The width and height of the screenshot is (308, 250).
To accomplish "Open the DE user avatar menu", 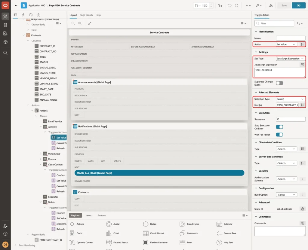I will (x=5, y=245).
